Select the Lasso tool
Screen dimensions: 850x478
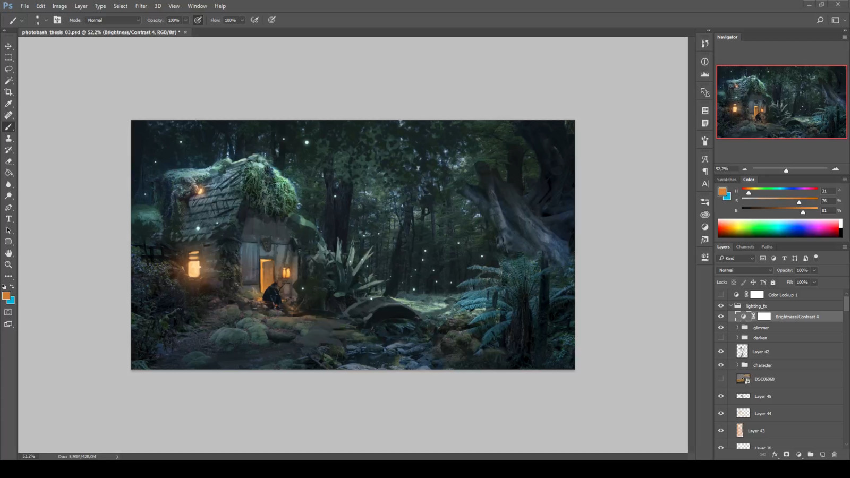click(8, 69)
